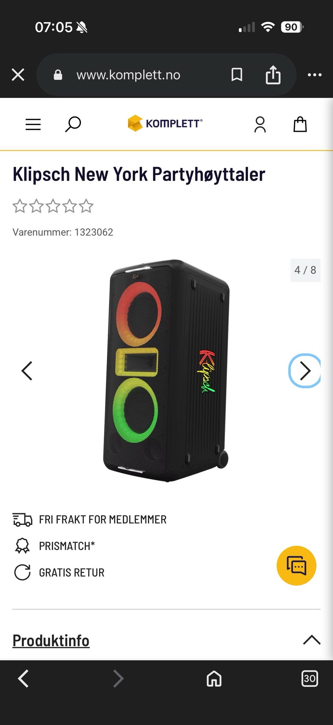Close the browser tab view
The height and width of the screenshot is (725, 333).
[18, 75]
